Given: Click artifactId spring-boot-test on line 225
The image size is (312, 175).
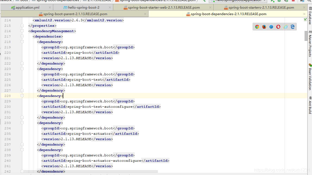Looking at the screenshot, I should [85, 80].
